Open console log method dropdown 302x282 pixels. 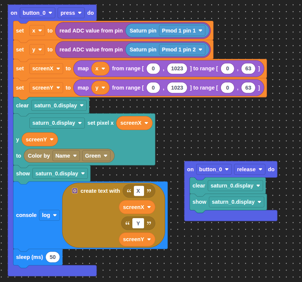49,215
